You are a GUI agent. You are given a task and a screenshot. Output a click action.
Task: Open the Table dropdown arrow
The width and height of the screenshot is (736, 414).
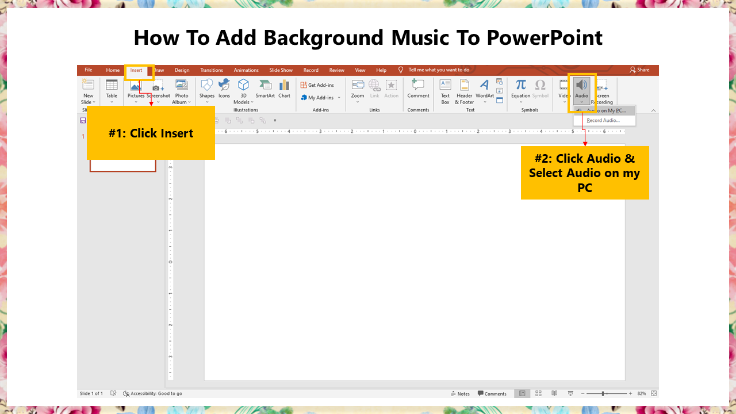coord(112,102)
